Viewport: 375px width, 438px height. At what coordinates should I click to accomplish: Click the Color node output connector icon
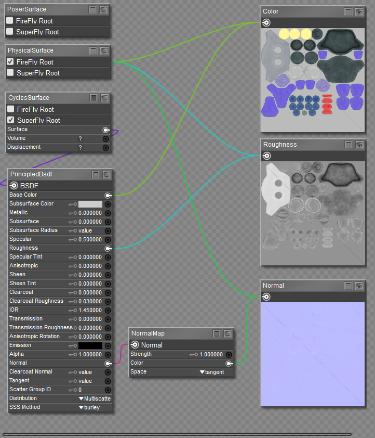[x=266, y=23]
